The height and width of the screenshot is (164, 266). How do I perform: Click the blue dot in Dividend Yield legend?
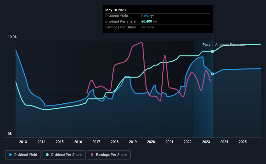click(x=10, y=155)
